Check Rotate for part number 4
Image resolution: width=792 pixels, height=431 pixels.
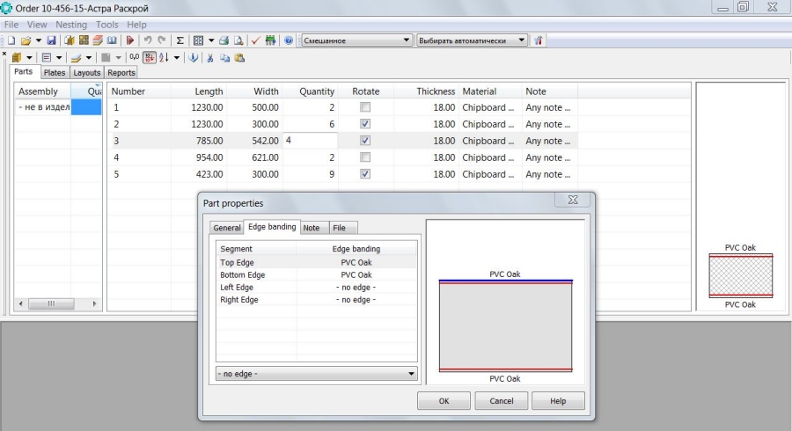(365, 157)
